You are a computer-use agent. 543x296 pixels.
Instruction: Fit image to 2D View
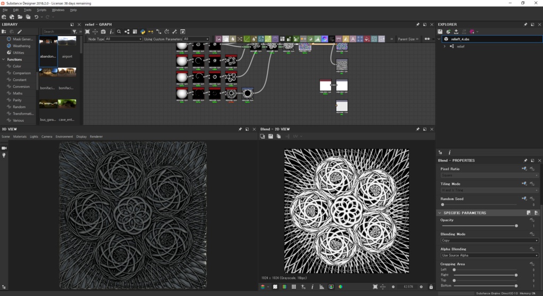375,286
